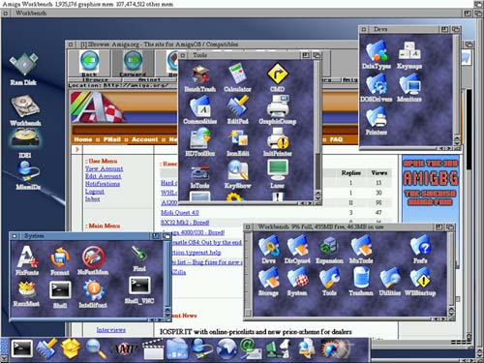Viewport: 484px width, 363px height.
Task: Open the CMD tool icon
Action: 278,77
